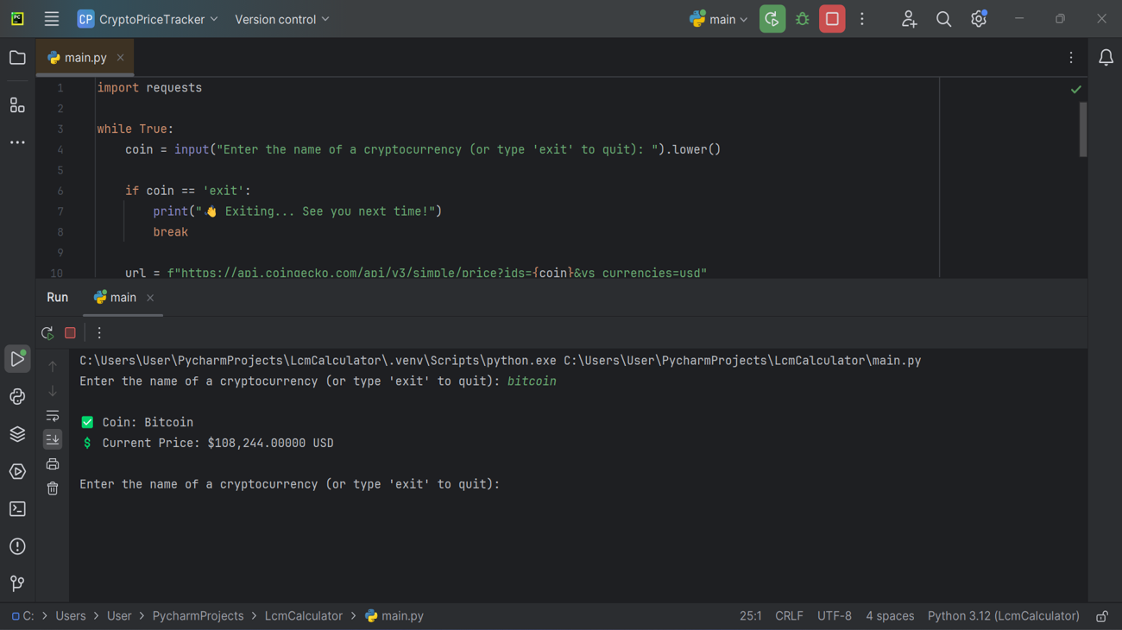
Task: Open the Project tool window folder icon
Action: coord(17,58)
